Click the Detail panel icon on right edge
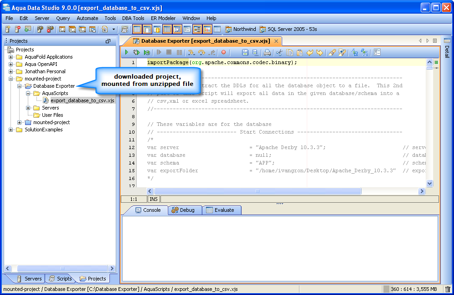Viewport: 454px width, 295px height. [447, 40]
